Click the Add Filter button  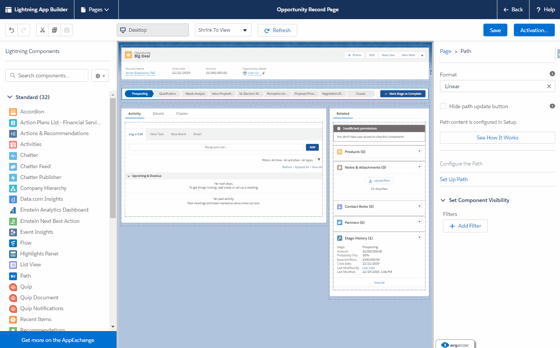pos(465,226)
